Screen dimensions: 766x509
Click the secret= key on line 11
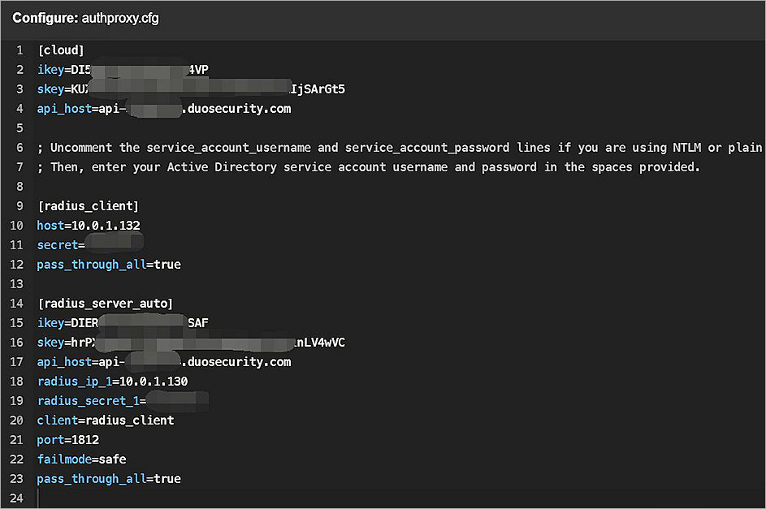pos(58,245)
